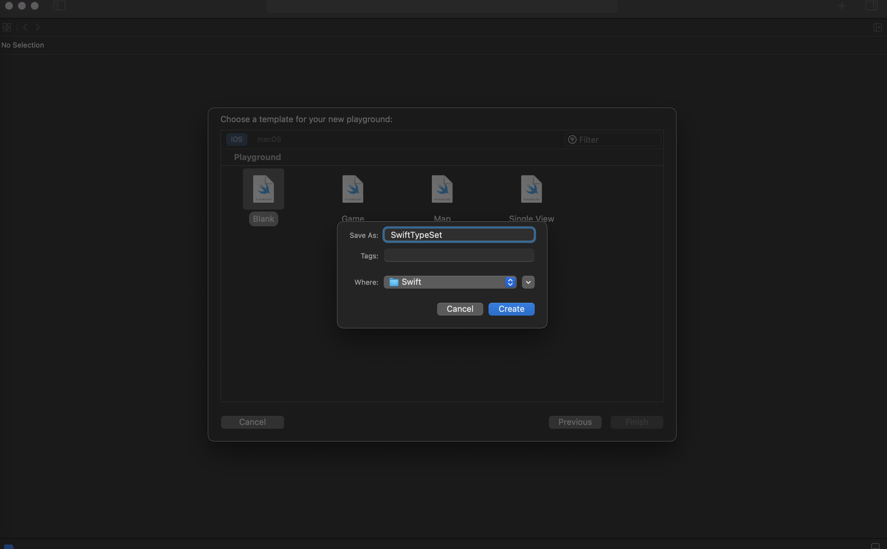Select the Game playground template icon
Screen dimensions: 887x549
coord(353,189)
